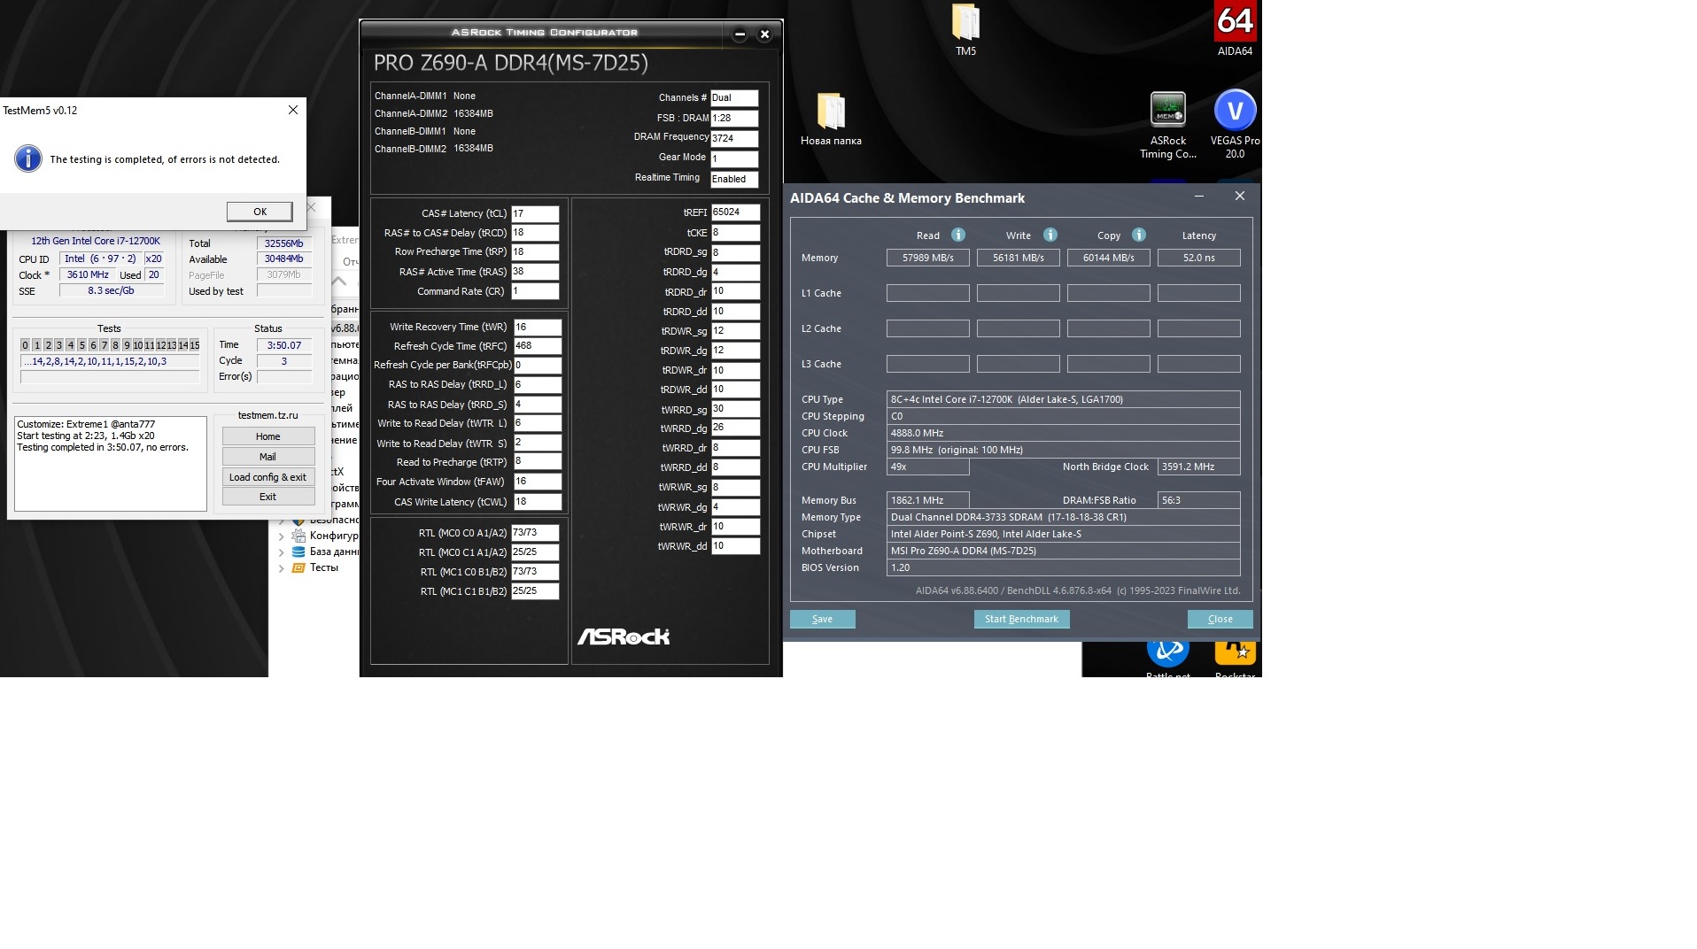Close the ASRock Timing Configurator window
1697x949 pixels.
(765, 35)
